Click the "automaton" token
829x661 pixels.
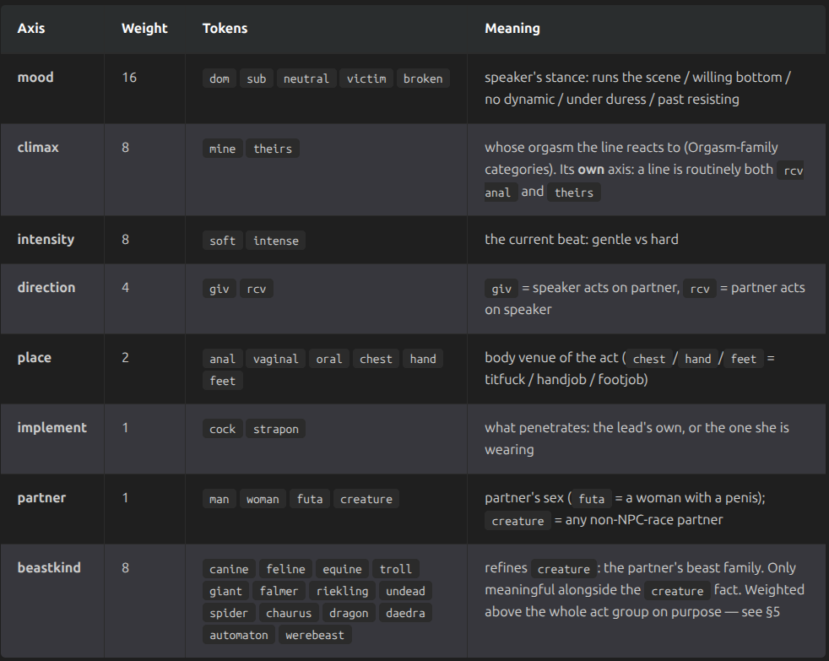coord(239,635)
